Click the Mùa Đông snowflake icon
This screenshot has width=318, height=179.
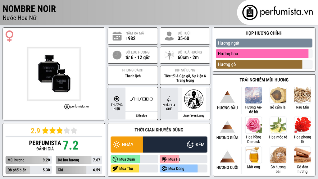[x=164, y=169]
